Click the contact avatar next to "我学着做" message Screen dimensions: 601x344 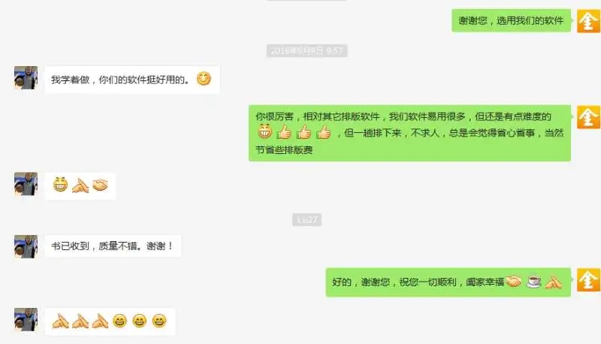point(26,78)
